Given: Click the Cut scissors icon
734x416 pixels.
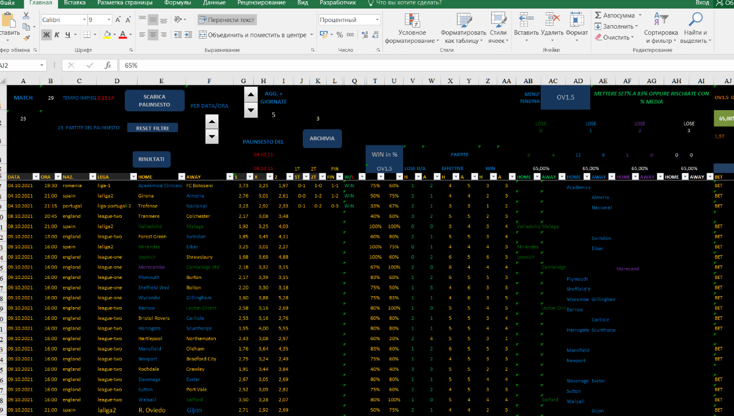Looking at the screenshot, I should tap(26, 15).
